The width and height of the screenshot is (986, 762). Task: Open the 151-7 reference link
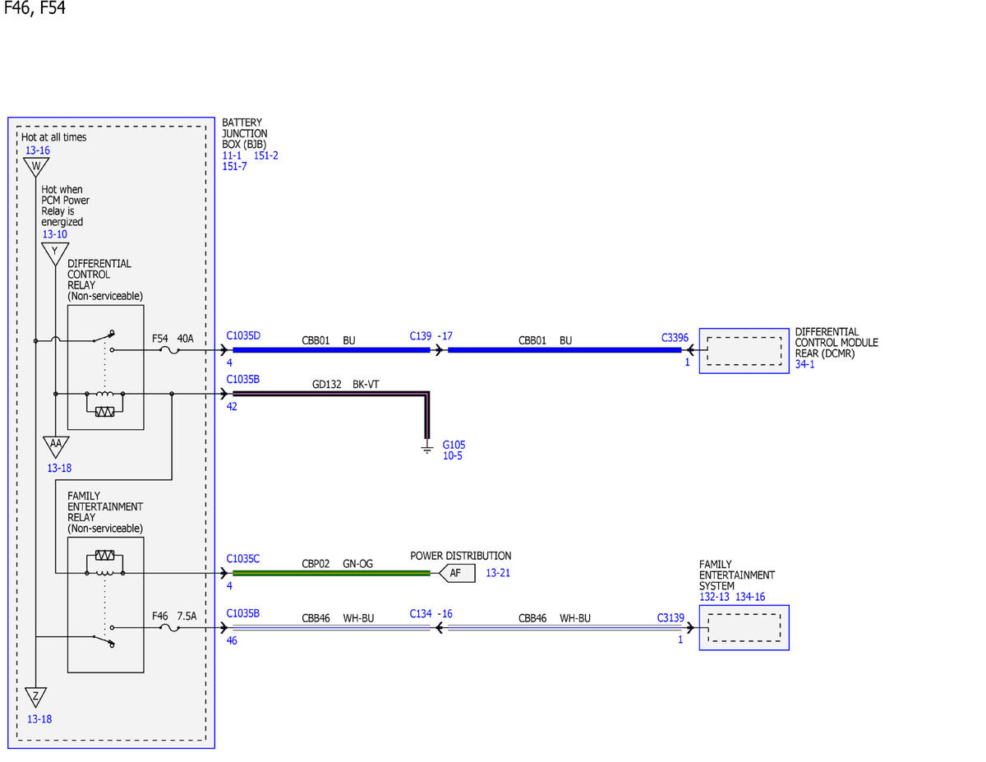tap(234, 167)
